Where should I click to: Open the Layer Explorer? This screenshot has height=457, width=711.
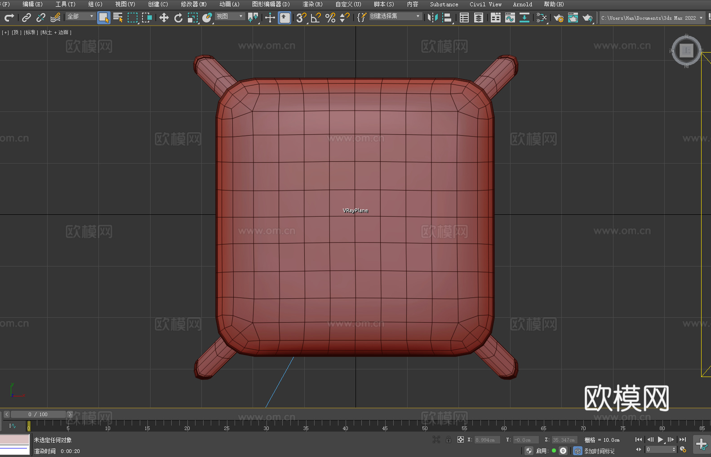tap(479, 18)
